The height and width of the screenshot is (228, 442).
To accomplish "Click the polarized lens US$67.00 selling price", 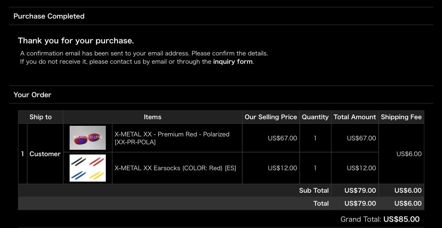I will click(282, 138).
